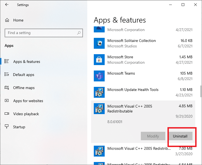The image size is (202, 165).
Task: Click the greyed-out Modify button
Action: click(153, 136)
